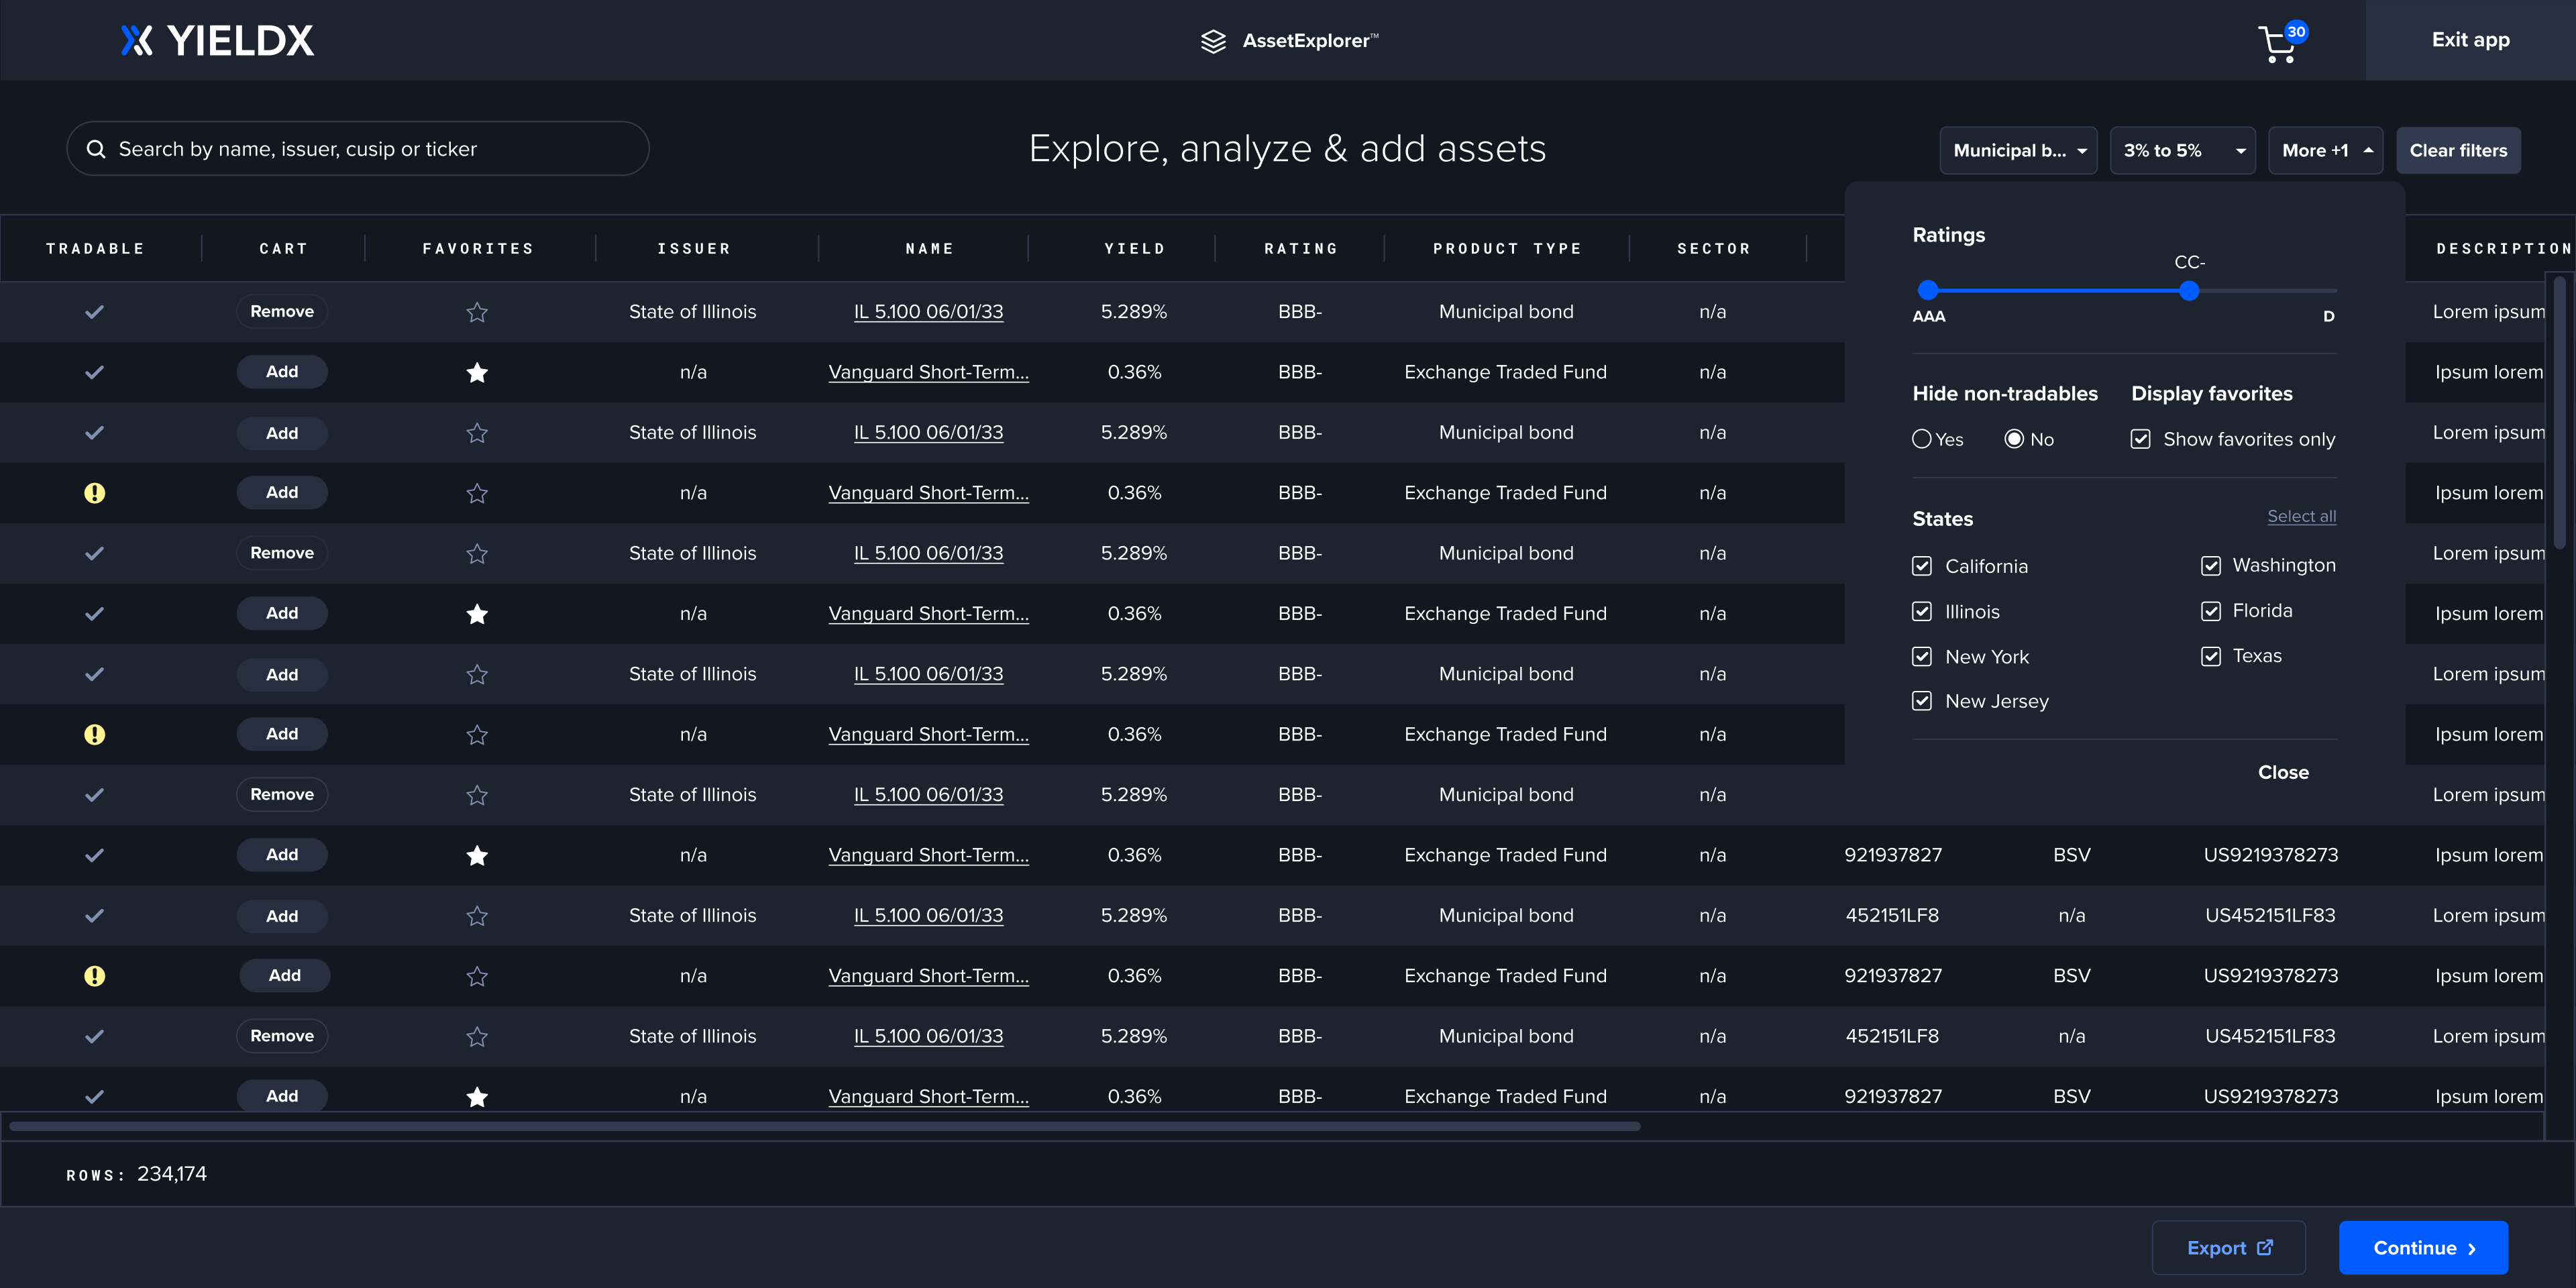Image resolution: width=2576 pixels, height=1288 pixels.
Task: Favorite the first State of Illinois row star
Action: pyautogui.click(x=477, y=312)
